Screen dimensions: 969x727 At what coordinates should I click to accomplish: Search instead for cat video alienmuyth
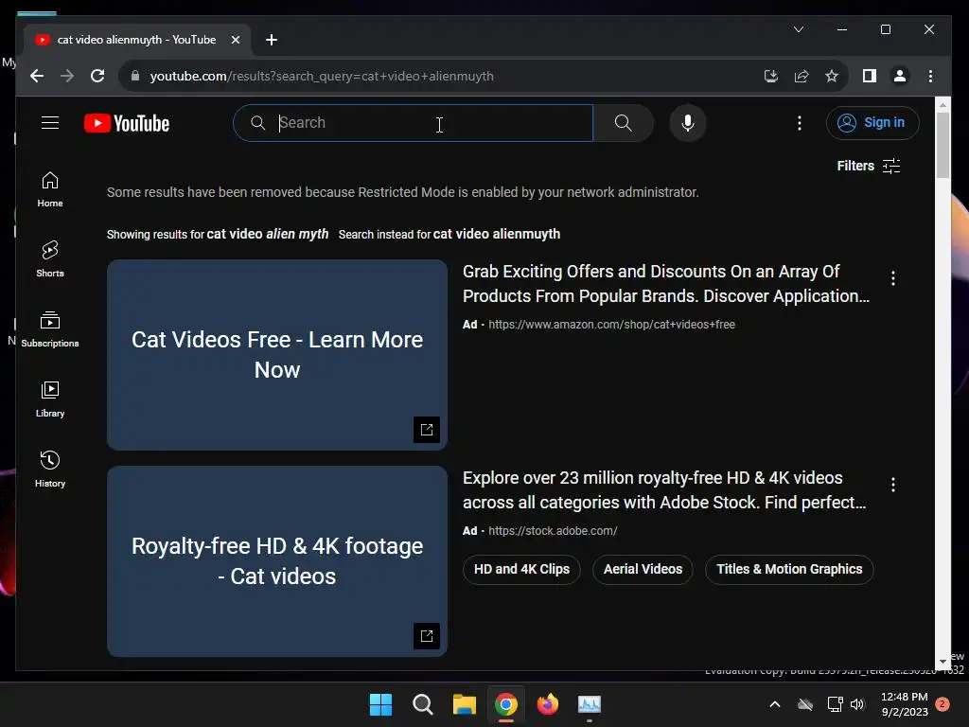click(x=496, y=234)
